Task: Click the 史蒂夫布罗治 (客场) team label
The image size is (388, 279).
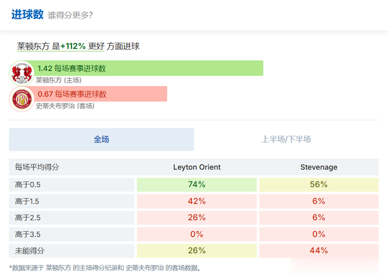Action: pyautogui.click(x=65, y=106)
